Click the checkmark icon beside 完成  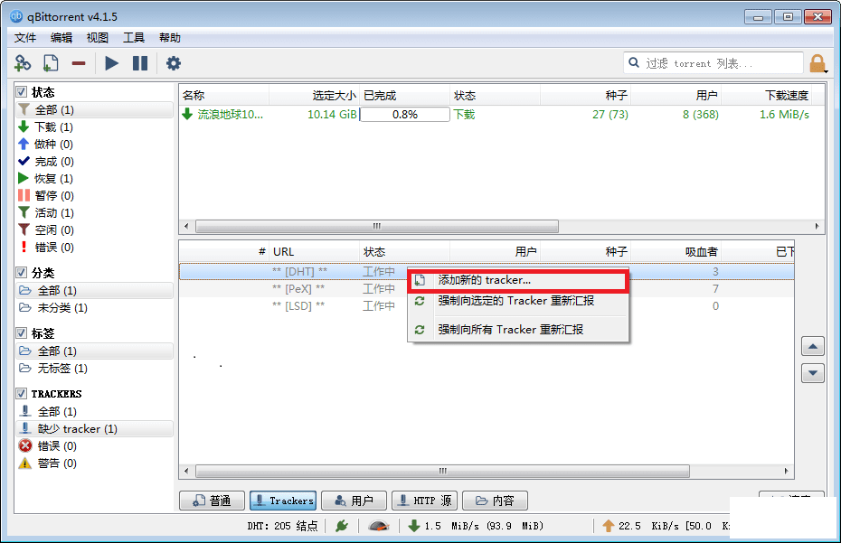coord(24,161)
